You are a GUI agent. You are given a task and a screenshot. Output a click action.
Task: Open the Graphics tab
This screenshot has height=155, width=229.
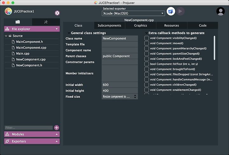141,25
